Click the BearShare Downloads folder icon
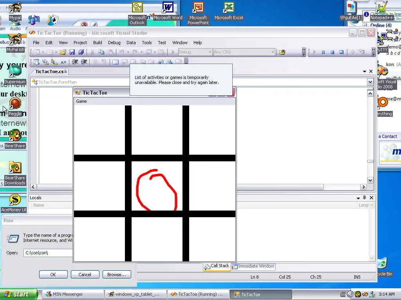The height and width of the screenshot is (300, 401). coord(15,173)
